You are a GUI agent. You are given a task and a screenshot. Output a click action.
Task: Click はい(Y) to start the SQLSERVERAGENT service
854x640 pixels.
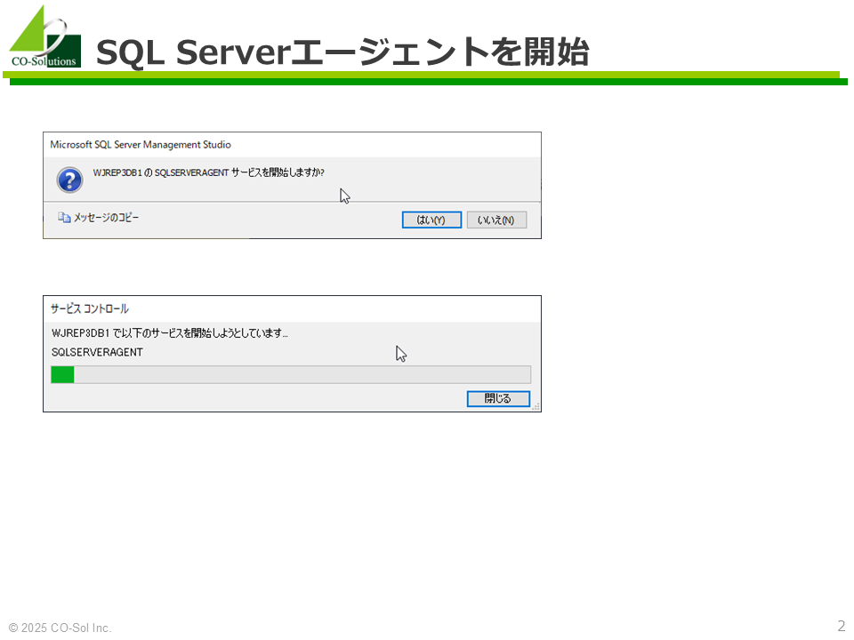431,220
